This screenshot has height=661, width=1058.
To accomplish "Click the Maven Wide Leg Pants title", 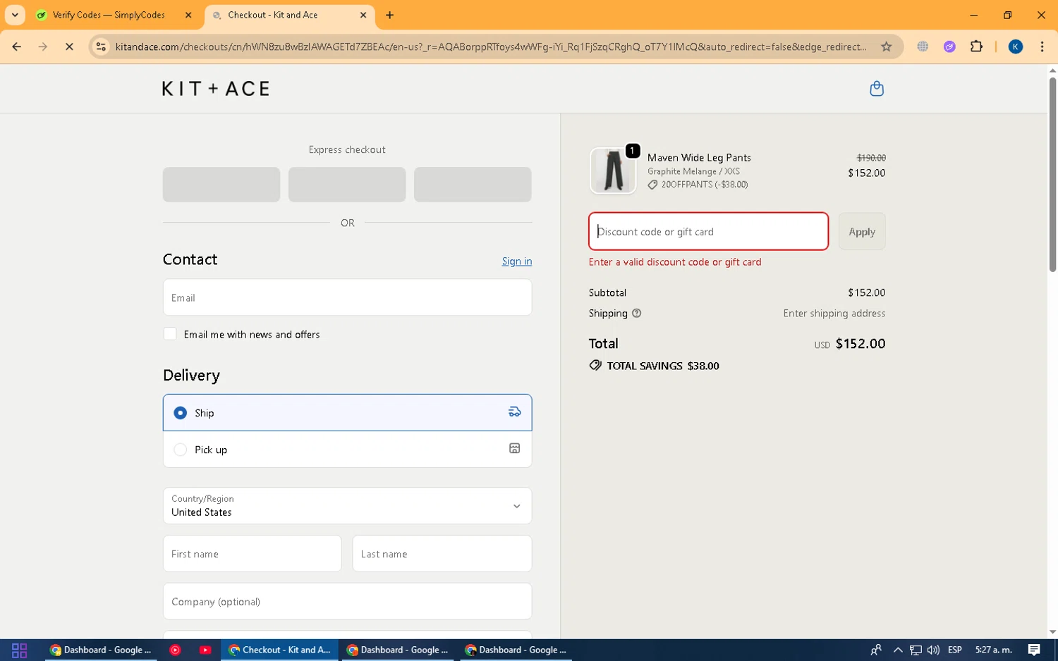I will (699, 158).
